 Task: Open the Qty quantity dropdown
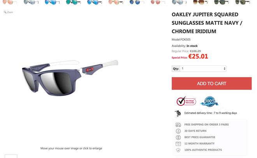(203, 68)
